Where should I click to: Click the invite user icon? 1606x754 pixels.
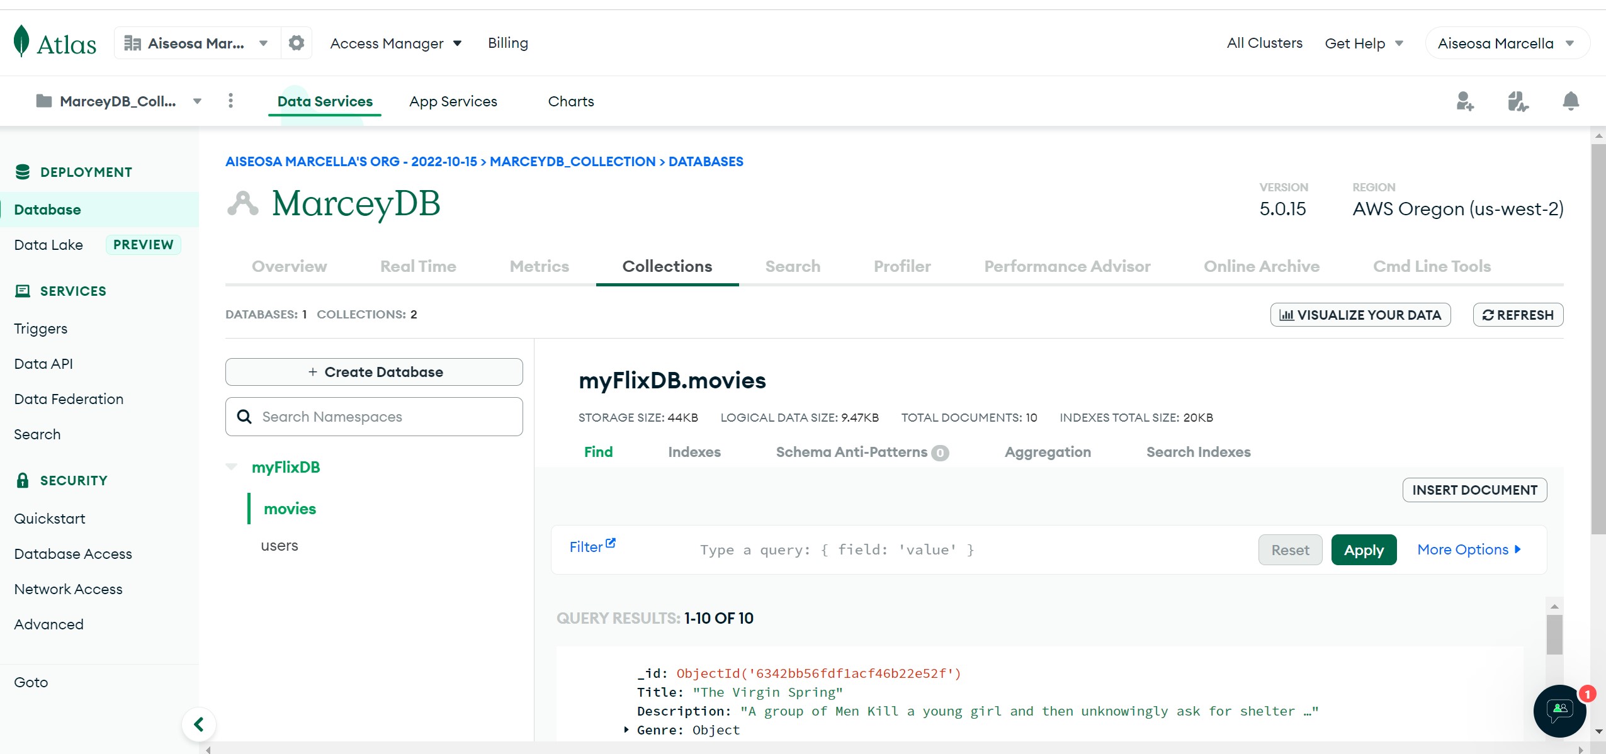point(1465,101)
